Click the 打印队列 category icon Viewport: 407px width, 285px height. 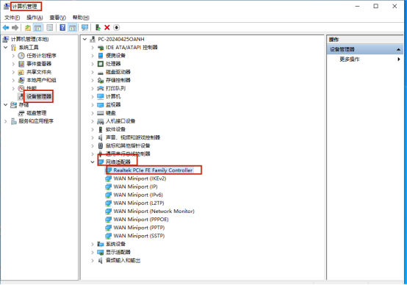101,88
